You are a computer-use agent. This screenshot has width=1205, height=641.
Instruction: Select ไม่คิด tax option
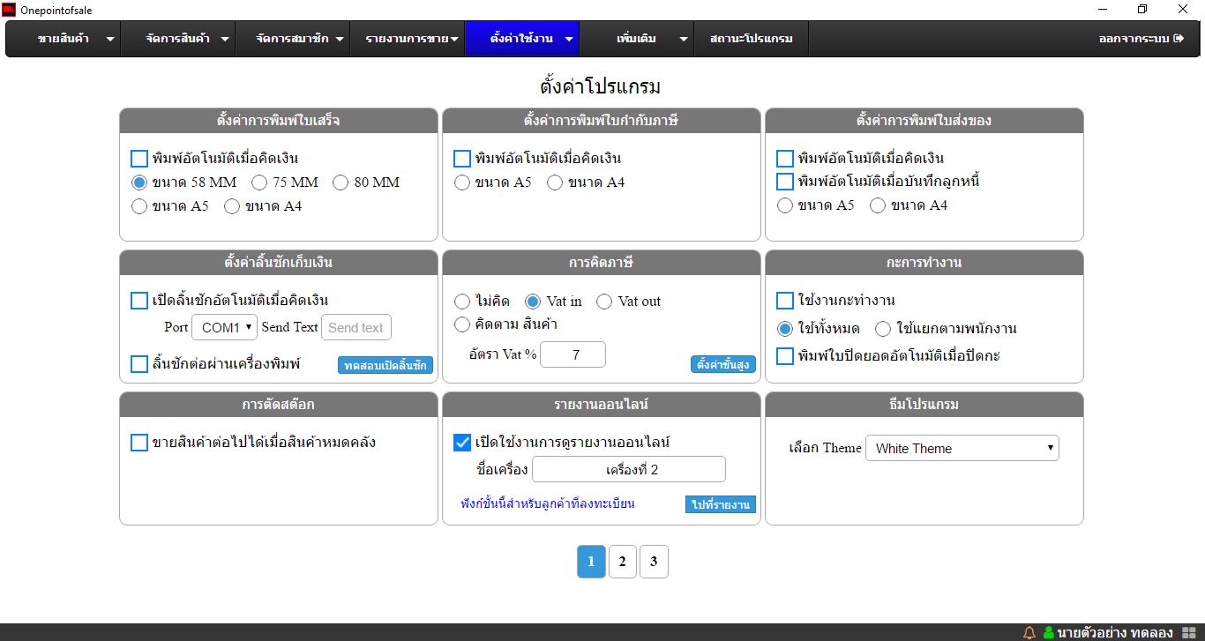(462, 302)
